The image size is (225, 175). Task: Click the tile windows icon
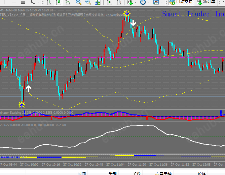pos(98,2)
